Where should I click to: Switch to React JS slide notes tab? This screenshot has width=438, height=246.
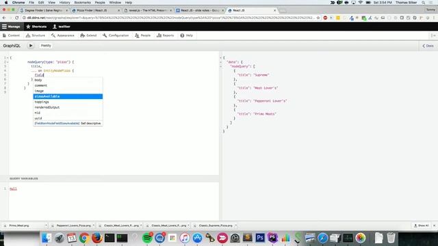199,10
